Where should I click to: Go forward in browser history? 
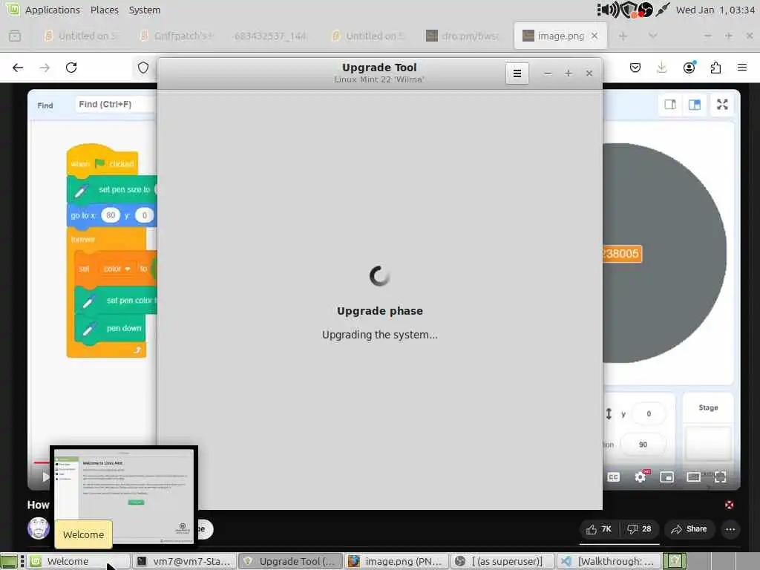point(45,68)
